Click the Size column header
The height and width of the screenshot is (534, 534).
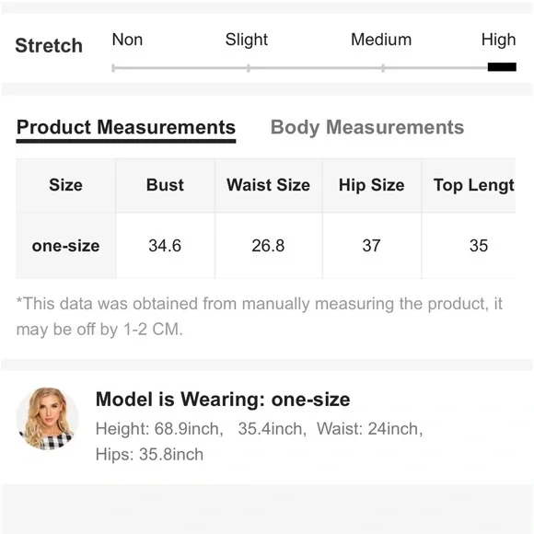point(65,186)
